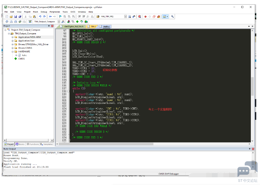Kill all breakpoints icon
Image resolution: width=260 pixels, height=185 pixels.
pos(159,17)
